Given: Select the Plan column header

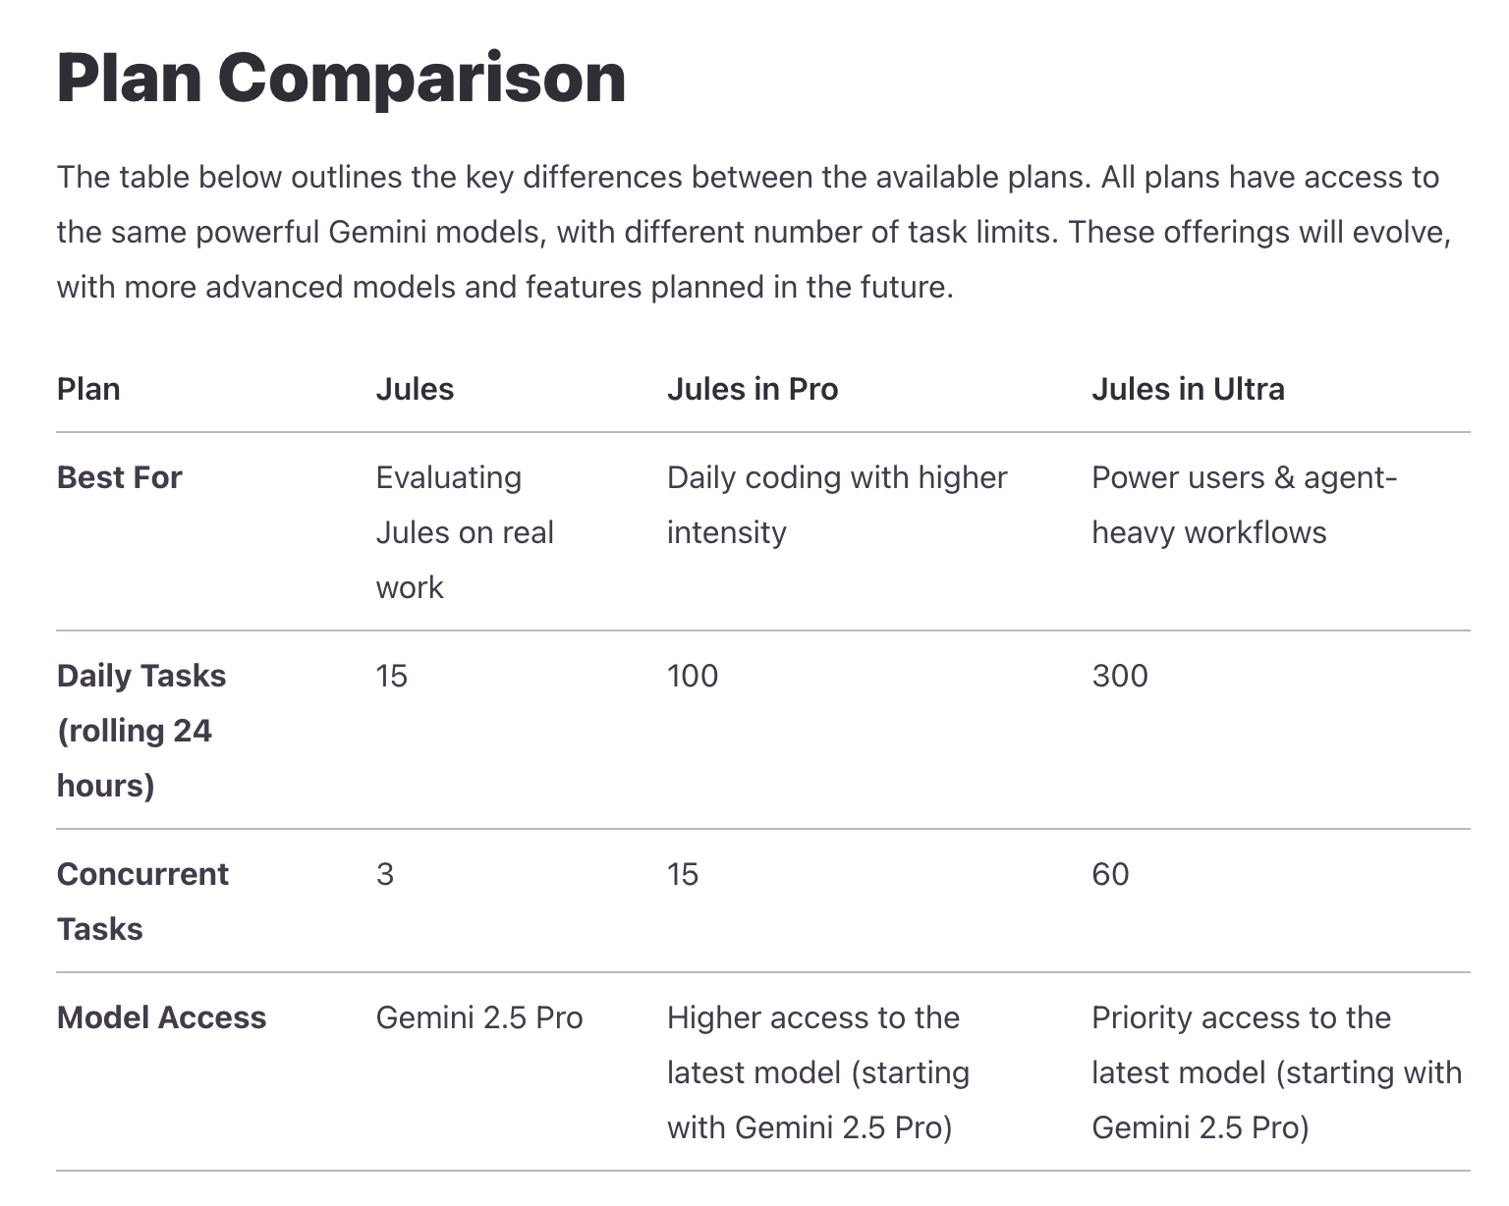Looking at the screenshot, I should [88, 389].
